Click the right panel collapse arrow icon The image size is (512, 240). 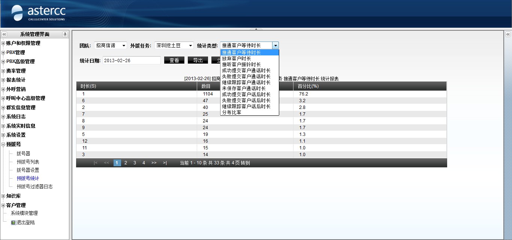click(508, 34)
